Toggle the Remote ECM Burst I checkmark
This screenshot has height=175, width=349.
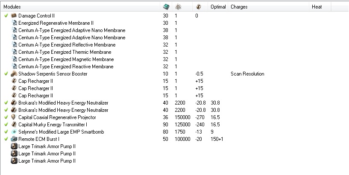(6, 139)
